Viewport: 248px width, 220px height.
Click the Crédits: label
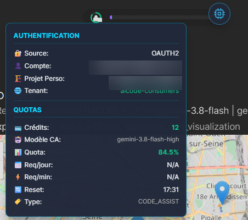tap(37, 128)
